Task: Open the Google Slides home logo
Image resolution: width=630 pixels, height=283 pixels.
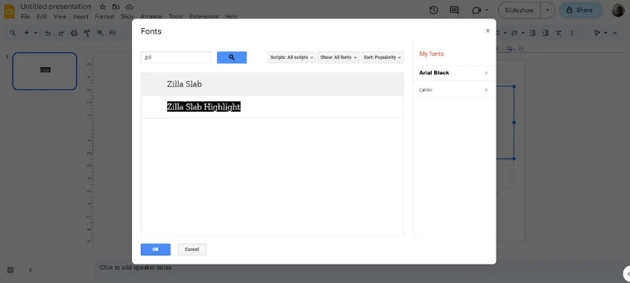Action: pos(9,11)
